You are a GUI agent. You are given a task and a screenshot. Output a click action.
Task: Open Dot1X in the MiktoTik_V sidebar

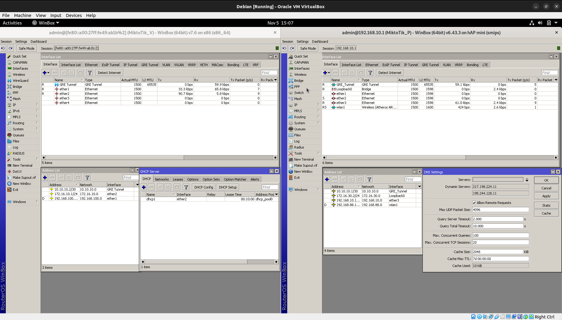pyautogui.click(x=17, y=172)
